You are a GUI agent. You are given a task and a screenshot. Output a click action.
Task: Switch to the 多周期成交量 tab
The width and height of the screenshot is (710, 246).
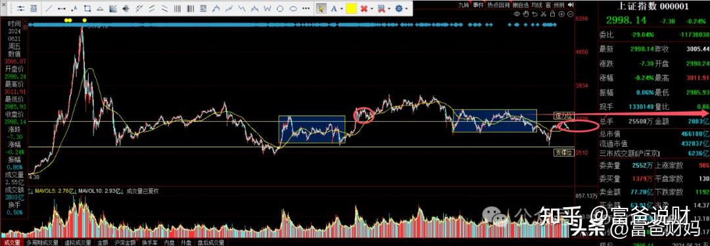coord(43,242)
